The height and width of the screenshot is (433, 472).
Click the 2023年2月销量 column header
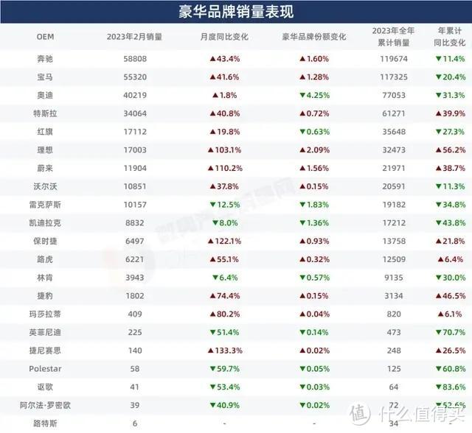click(x=134, y=37)
